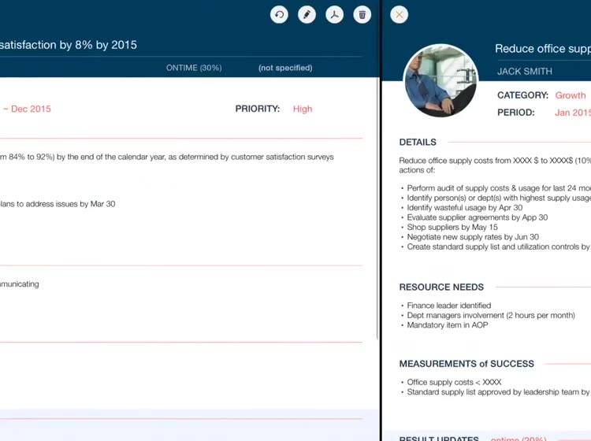
Task: Click the pencil edit icon
Action: point(307,15)
